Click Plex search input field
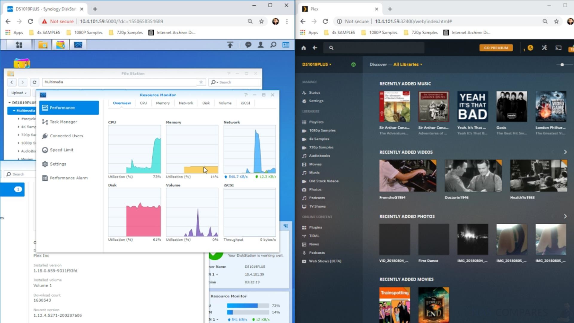This screenshot has height=323, width=574. 374,48
